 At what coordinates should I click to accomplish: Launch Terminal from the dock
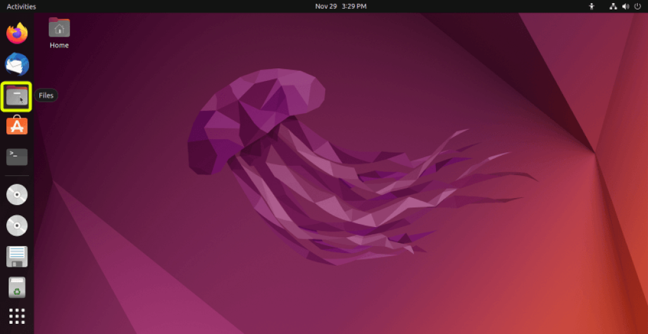[17, 156]
